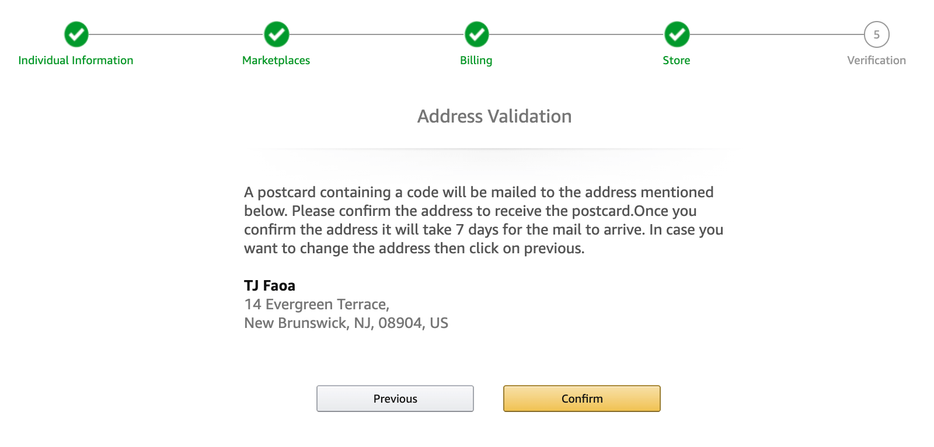Click progress line between Marketplaces and Billing
The height and width of the screenshot is (447, 934).
[377, 34]
